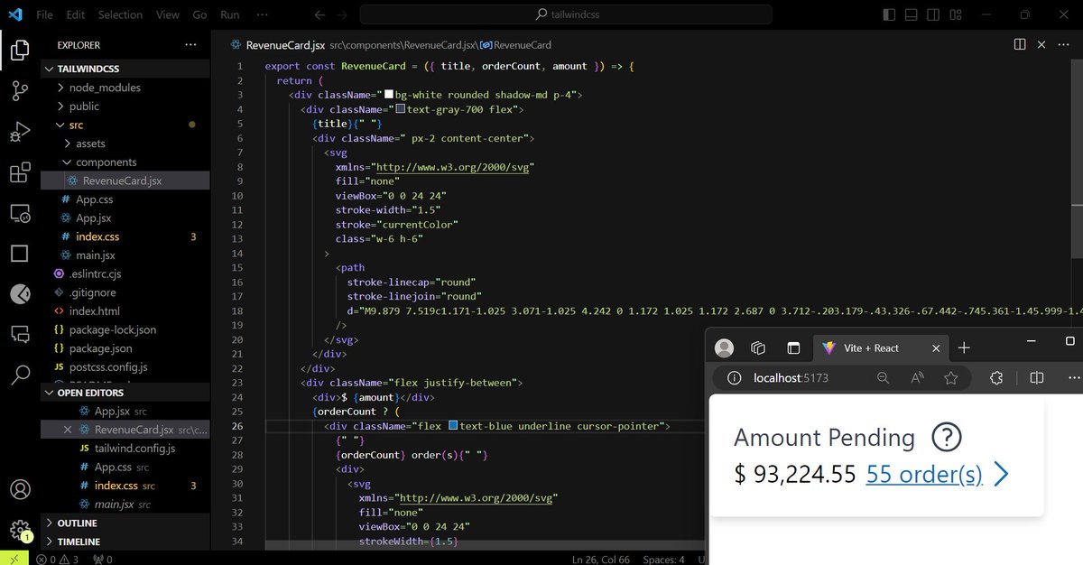Expand the assets folder
Screen dimensions: 1083x565
tap(126, 144)
